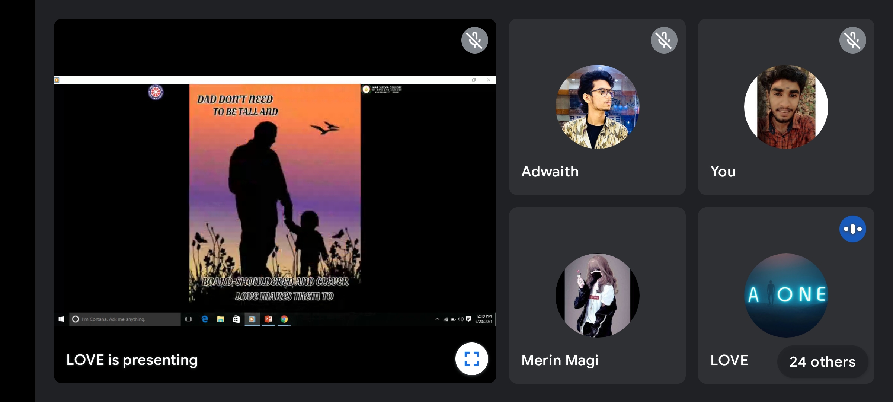The height and width of the screenshot is (402, 893).
Task: Expand hidden system tray icons chevron
Action: point(437,319)
